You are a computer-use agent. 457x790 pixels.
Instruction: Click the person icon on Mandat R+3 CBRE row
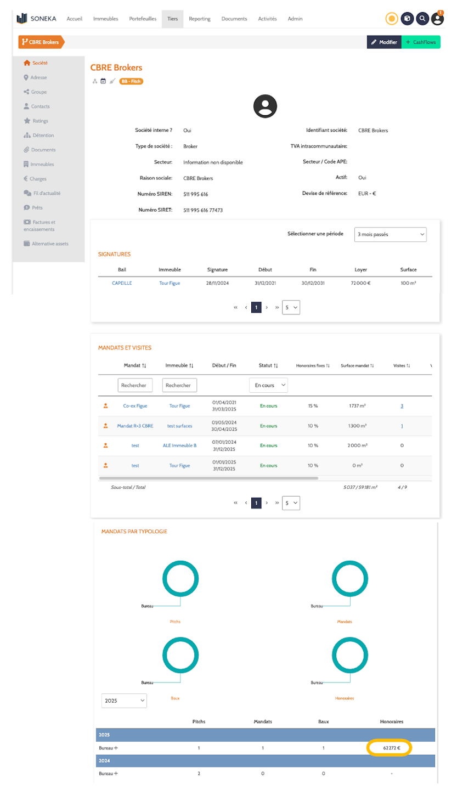105,426
